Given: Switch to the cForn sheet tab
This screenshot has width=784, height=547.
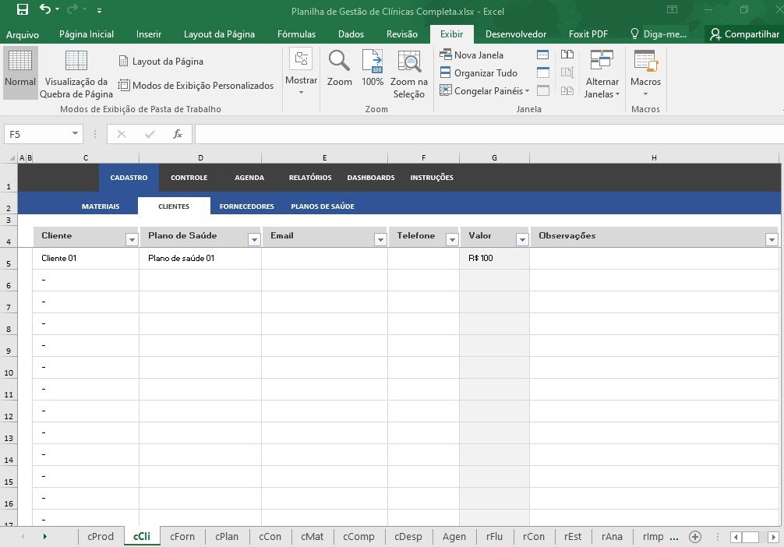Looking at the screenshot, I should click(182, 536).
